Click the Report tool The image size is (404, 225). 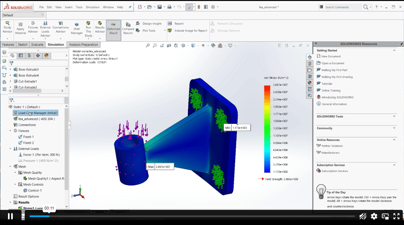[176, 23]
